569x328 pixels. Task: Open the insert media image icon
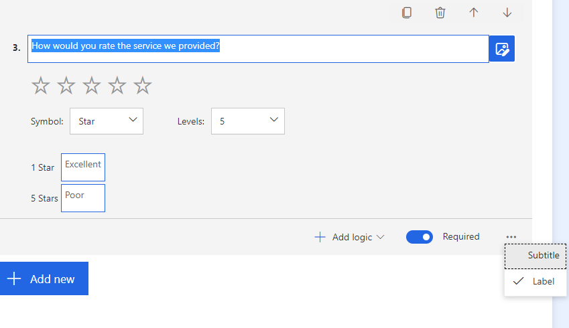(x=502, y=49)
